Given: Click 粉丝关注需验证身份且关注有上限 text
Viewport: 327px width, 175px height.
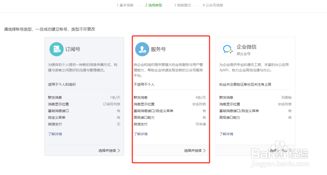Looking at the screenshot, I should coord(245,84).
